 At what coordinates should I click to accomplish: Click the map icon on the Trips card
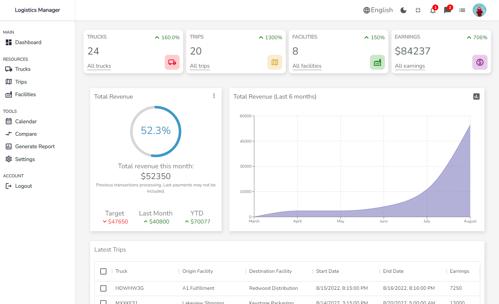pyautogui.click(x=275, y=62)
